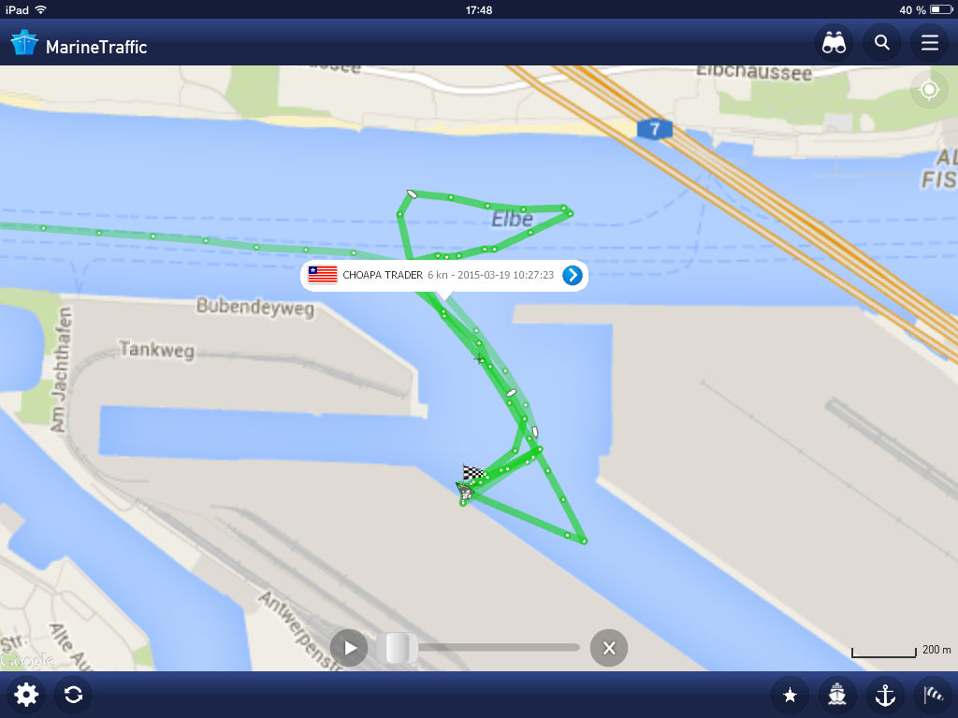Click the track playback slider handle
Viewport: 958px width, 718px height.
click(398, 648)
